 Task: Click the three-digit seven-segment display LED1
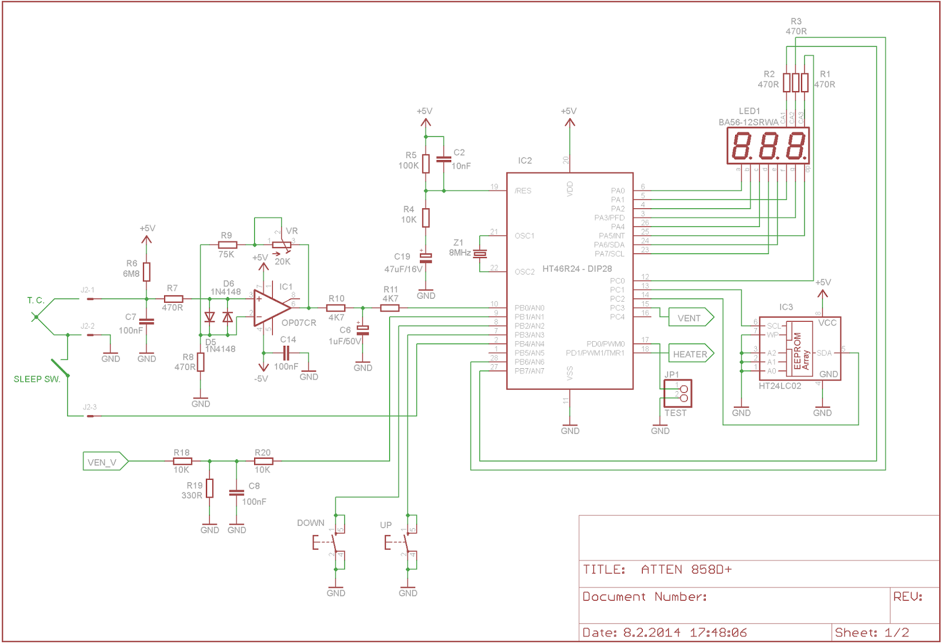(768, 146)
